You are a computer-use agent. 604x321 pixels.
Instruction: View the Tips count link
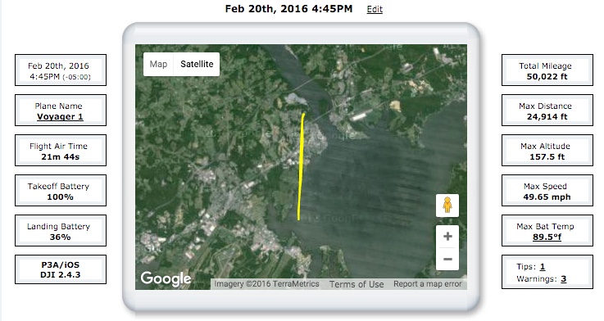(x=543, y=267)
